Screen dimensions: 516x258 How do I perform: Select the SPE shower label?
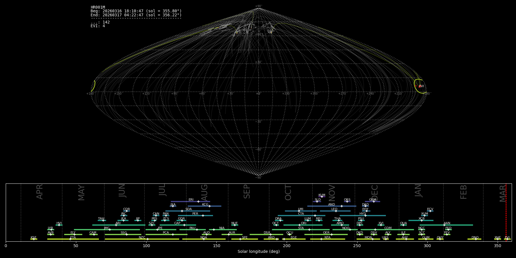(x=245, y=238)
